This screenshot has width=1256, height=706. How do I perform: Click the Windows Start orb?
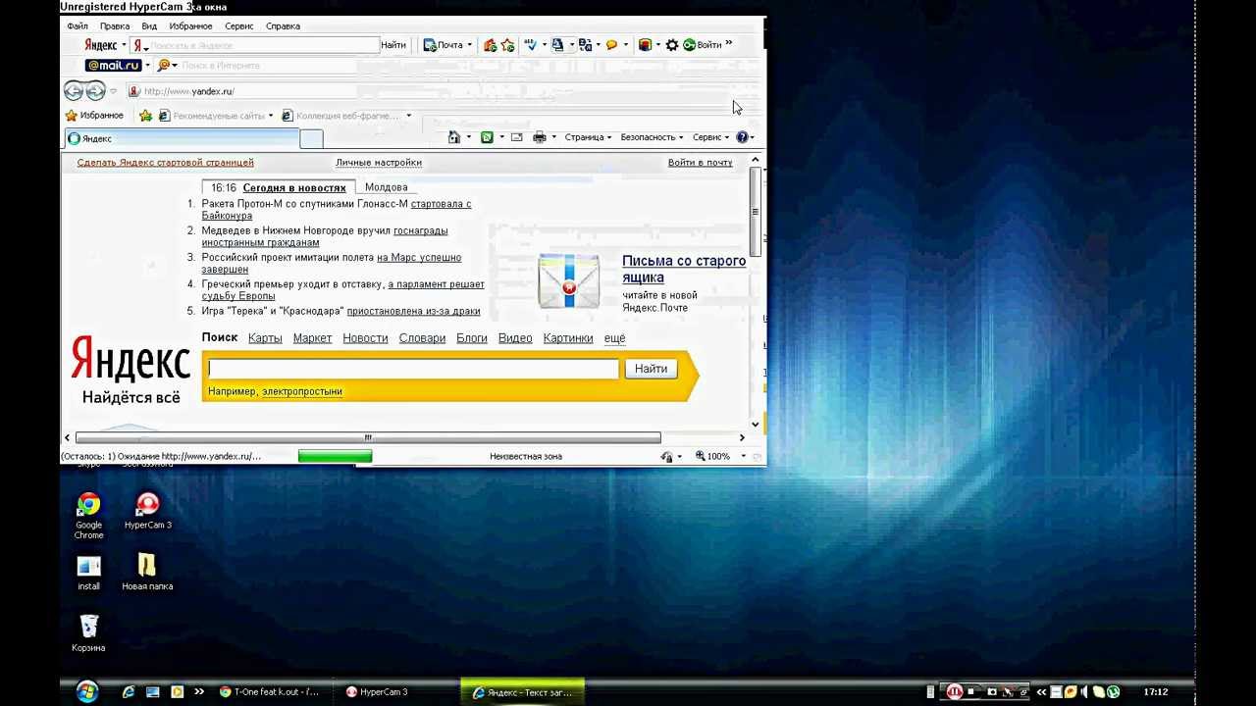[x=87, y=691]
